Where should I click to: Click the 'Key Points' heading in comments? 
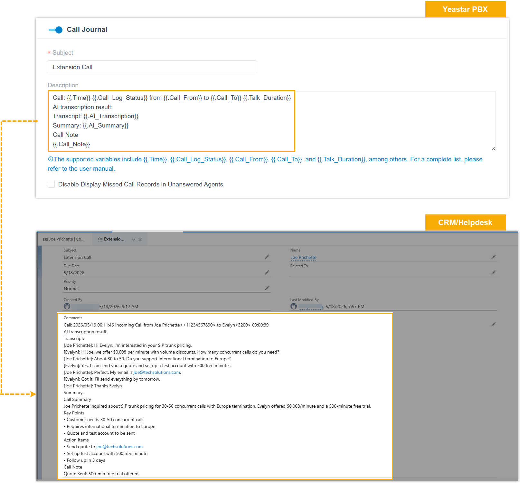point(74,413)
